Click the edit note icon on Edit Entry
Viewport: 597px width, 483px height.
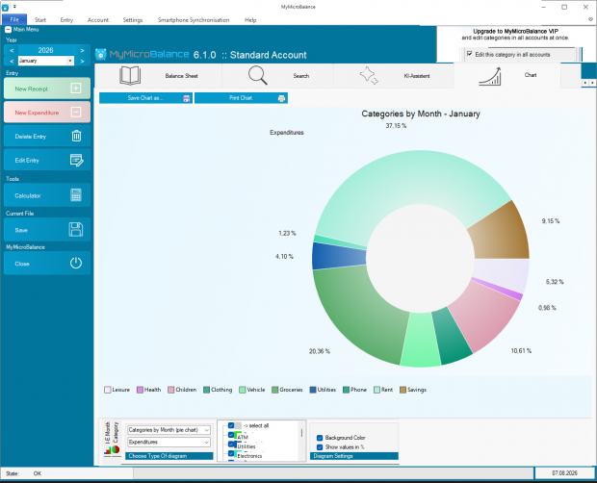pyautogui.click(x=76, y=160)
